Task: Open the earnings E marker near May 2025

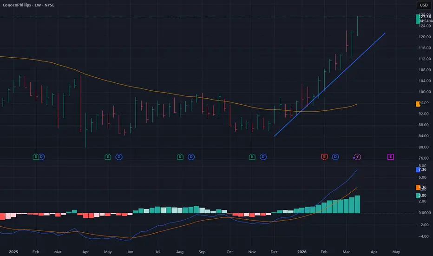Action: (108, 157)
